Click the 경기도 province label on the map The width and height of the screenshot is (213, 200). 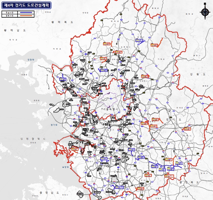[174, 119]
